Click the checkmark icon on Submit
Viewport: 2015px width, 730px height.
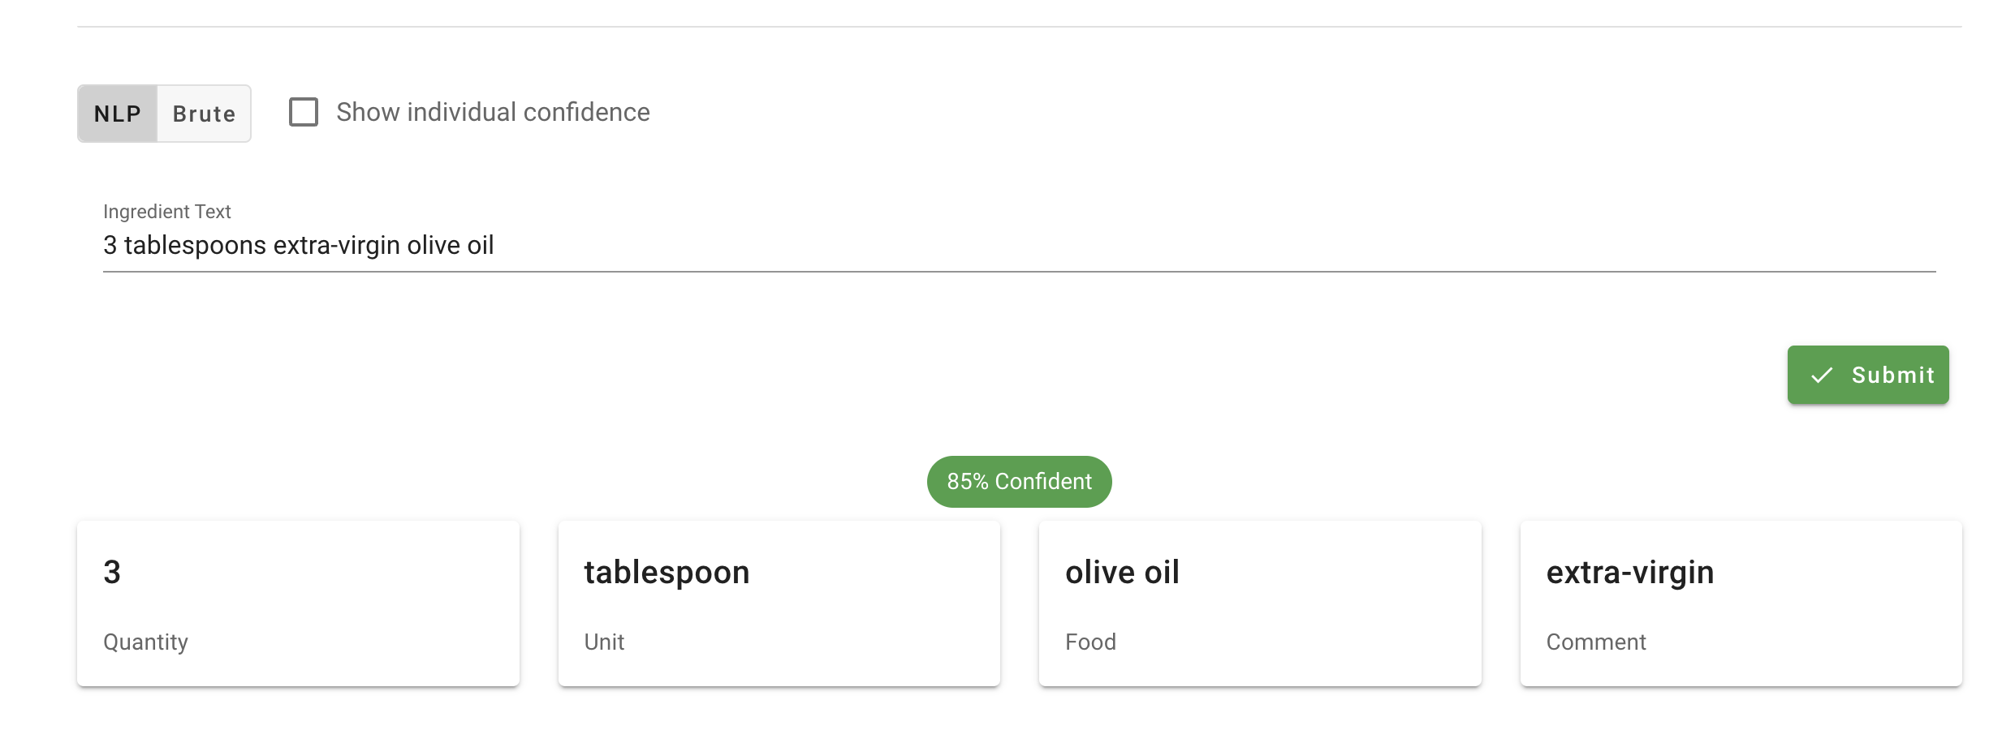click(x=1823, y=375)
